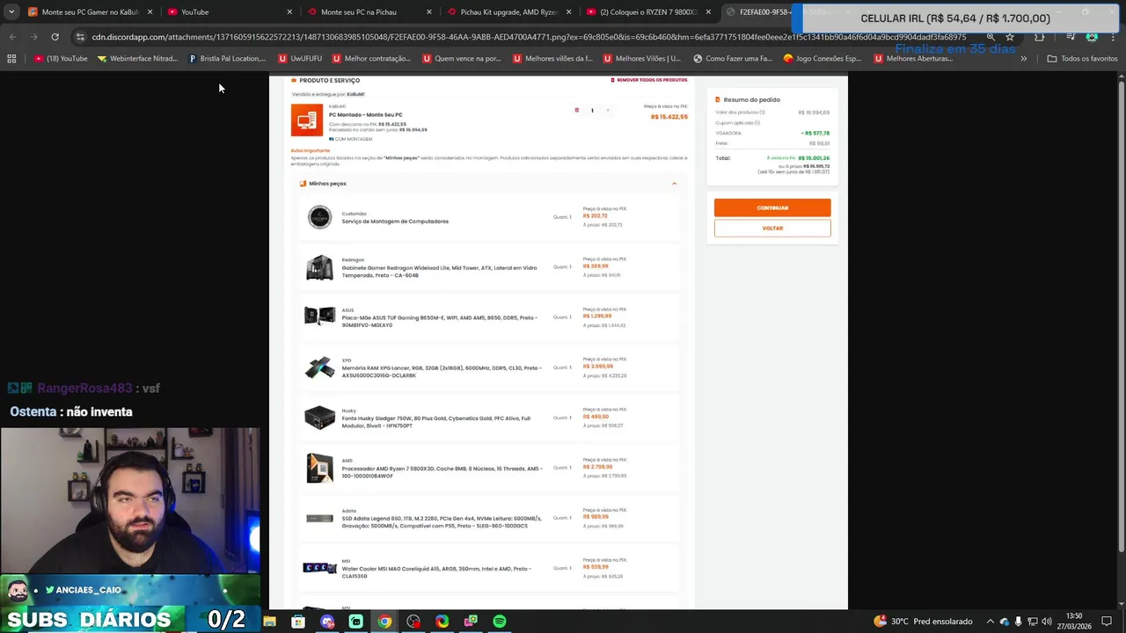Image resolution: width=1126 pixels, height=633 pixels.
Task: Open the PC Montado orange product thumbnail
Action: [x=307, y=120]
